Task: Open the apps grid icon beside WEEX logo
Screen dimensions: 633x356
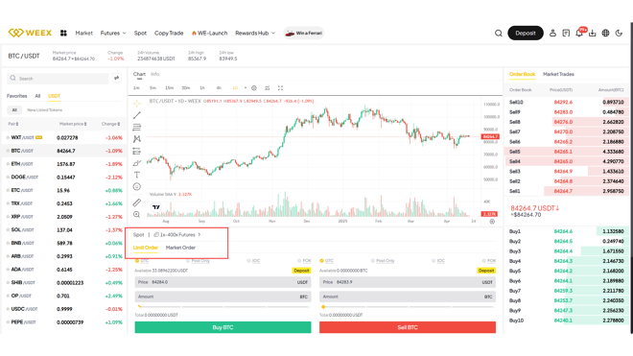Action: tap(63, 34)
